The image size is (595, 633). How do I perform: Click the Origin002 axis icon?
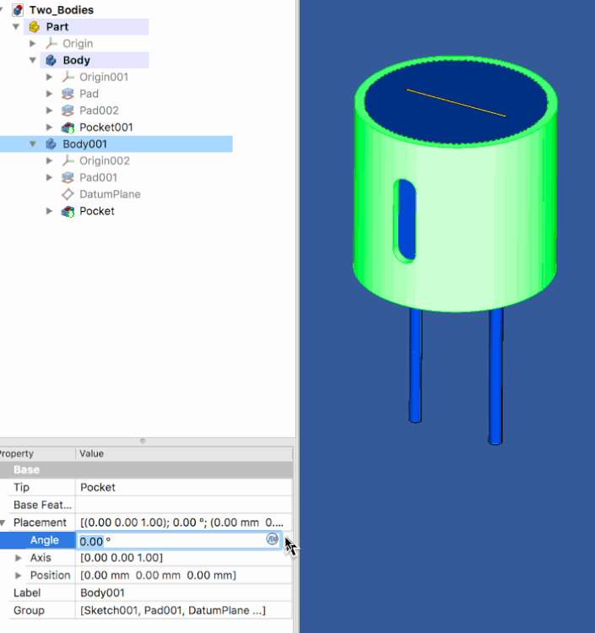point(68,160)
